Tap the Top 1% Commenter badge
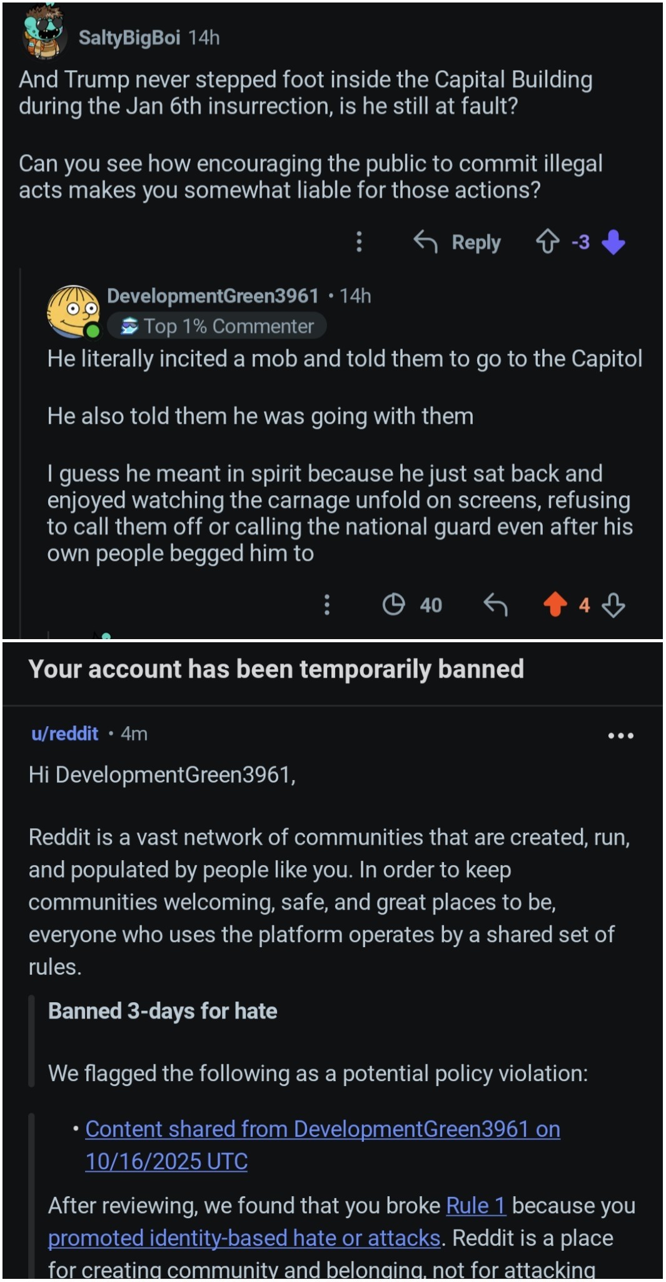The height and width of the screenshot is (1282, 666). coord(217,326)
